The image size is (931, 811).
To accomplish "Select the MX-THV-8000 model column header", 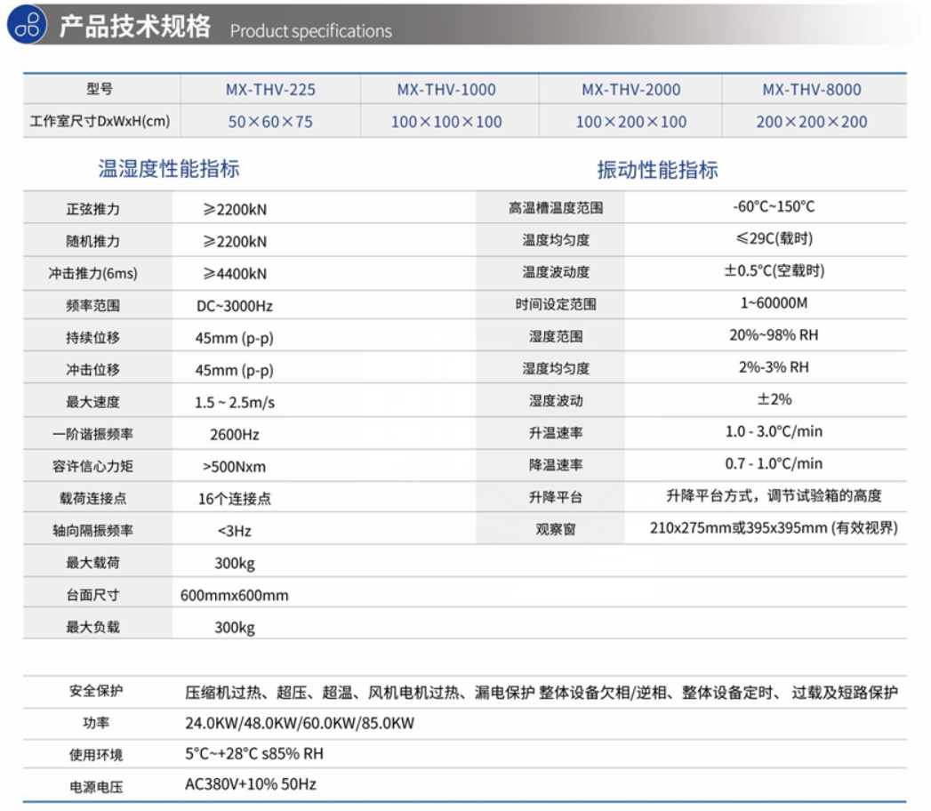I will pyautogui.click(x=811, y=90).
